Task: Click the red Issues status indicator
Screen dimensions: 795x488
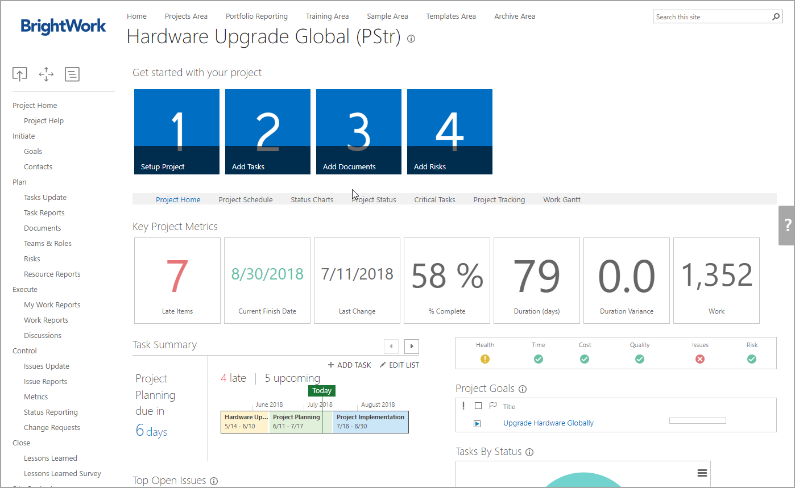Action: coord(700,359)
